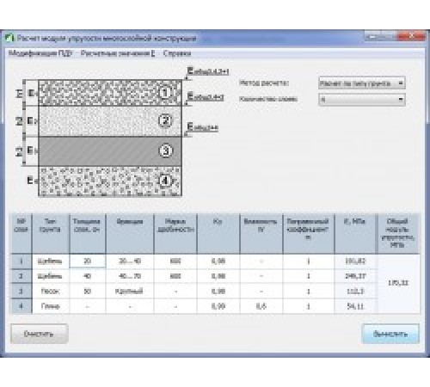The image size is (430, 387).
Task: Open the layer count dropdown
Action: coord(362,100)
